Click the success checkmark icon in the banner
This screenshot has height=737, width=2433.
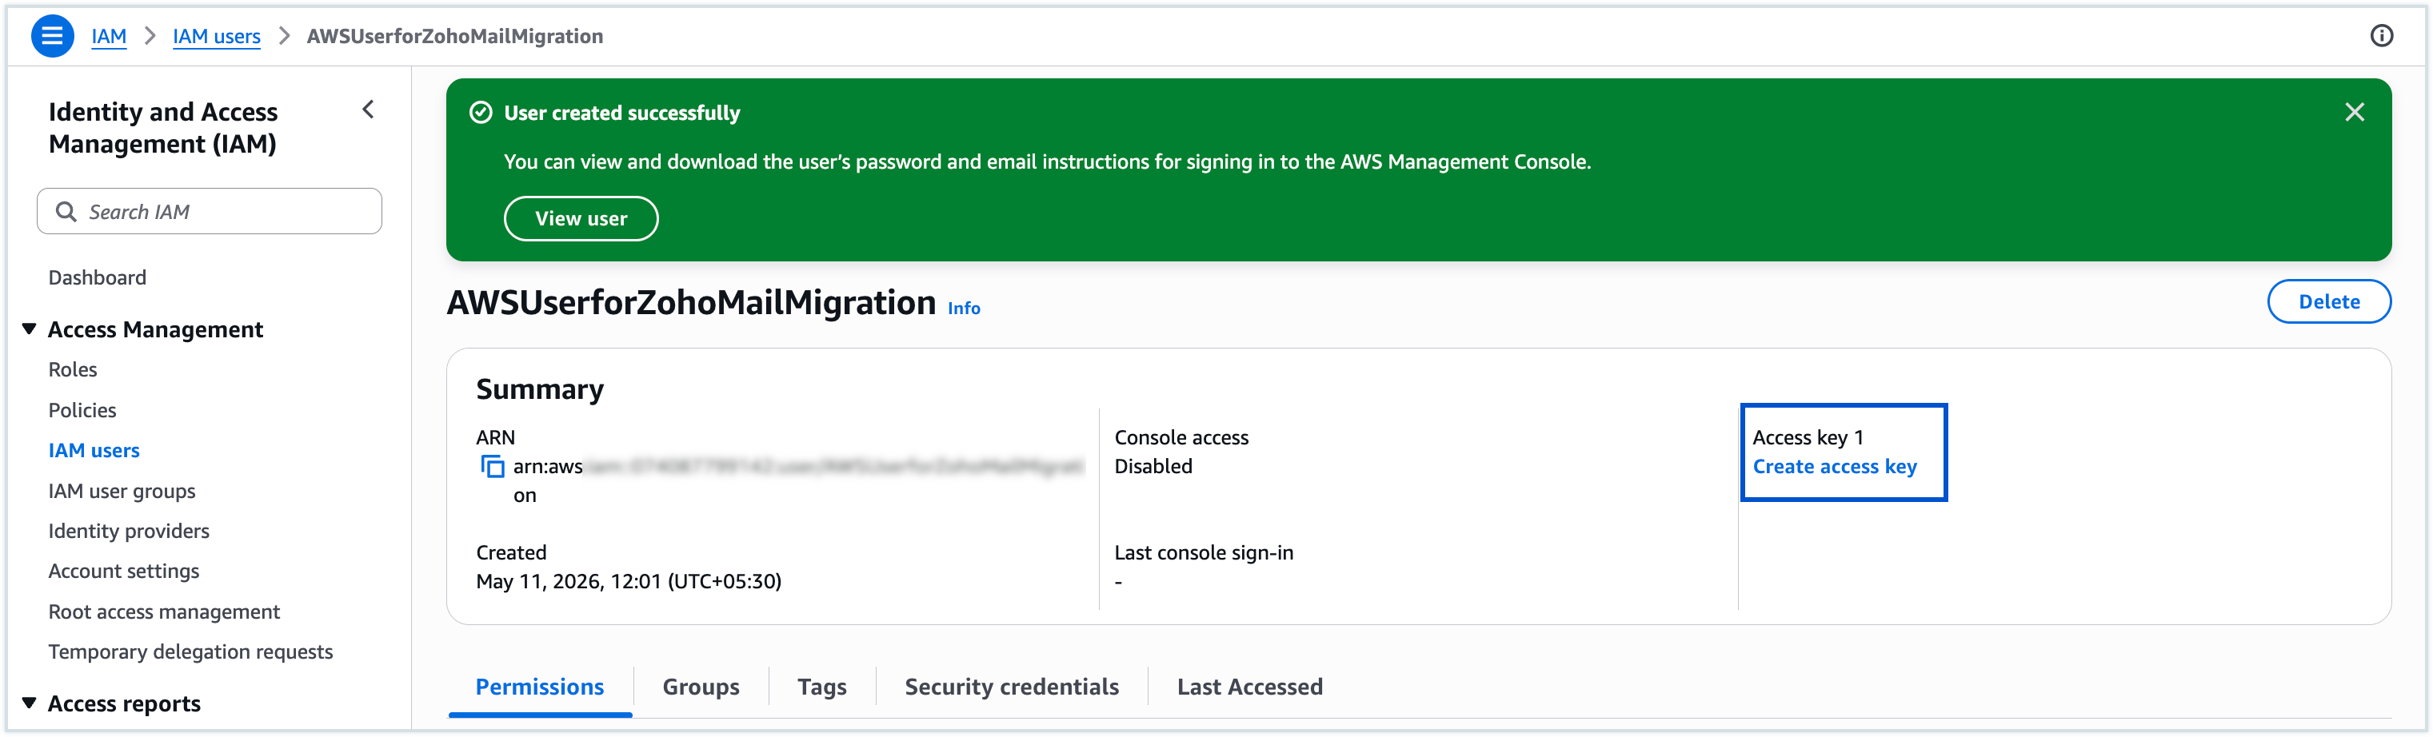[481, 112]
